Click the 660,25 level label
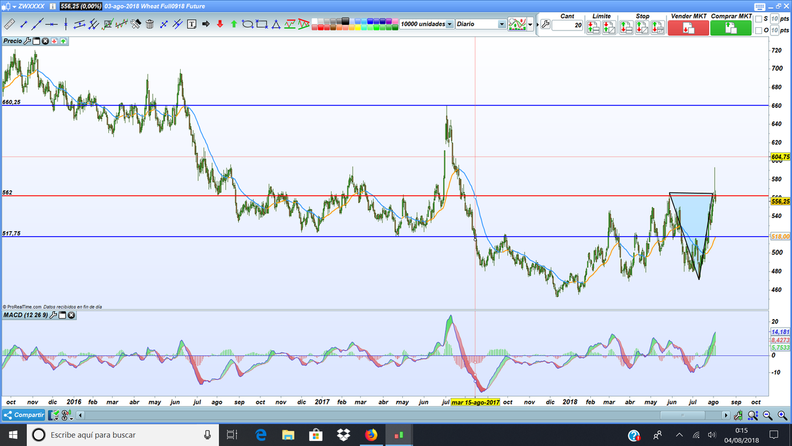Screen dimensions: 792x446 12,102
